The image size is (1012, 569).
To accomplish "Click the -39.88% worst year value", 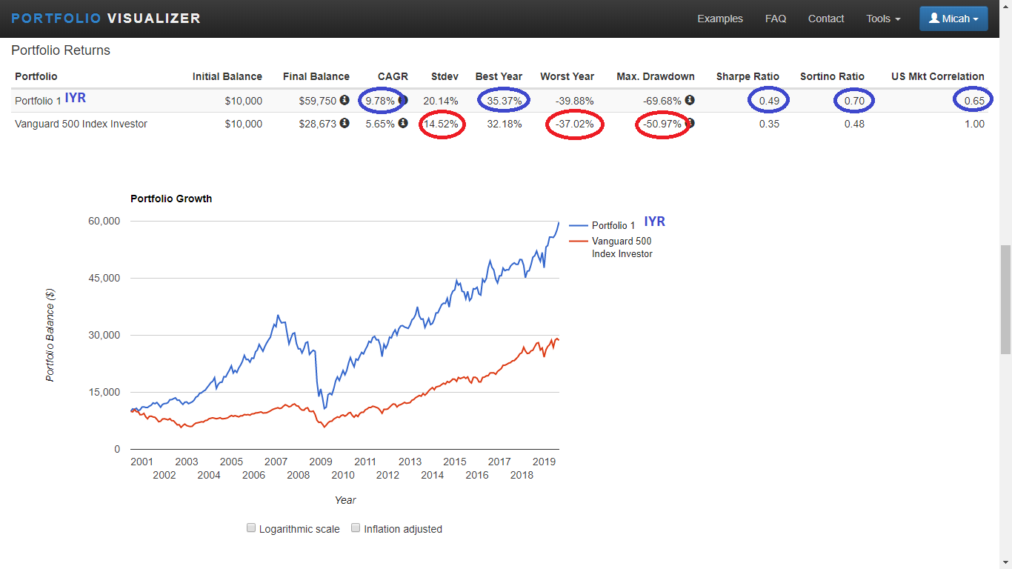I will pyautogui.click(x=574, y=101).
